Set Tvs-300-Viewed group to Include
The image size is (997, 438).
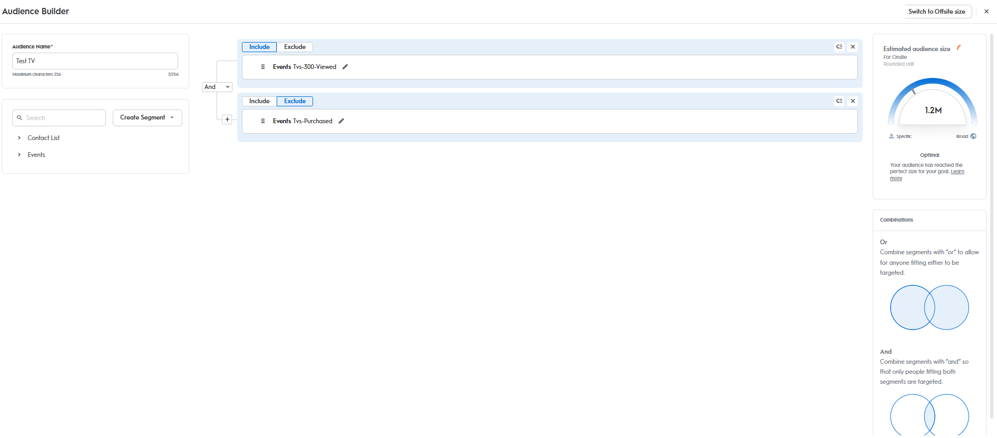pos(259,47)
